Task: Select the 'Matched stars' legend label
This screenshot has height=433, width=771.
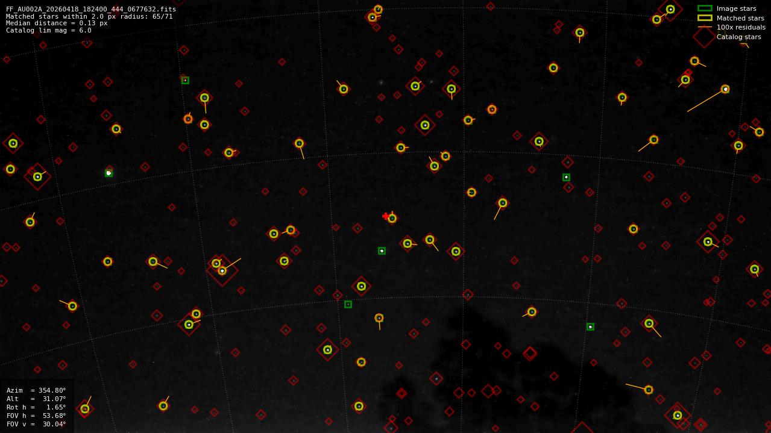Action: (740, 18)
